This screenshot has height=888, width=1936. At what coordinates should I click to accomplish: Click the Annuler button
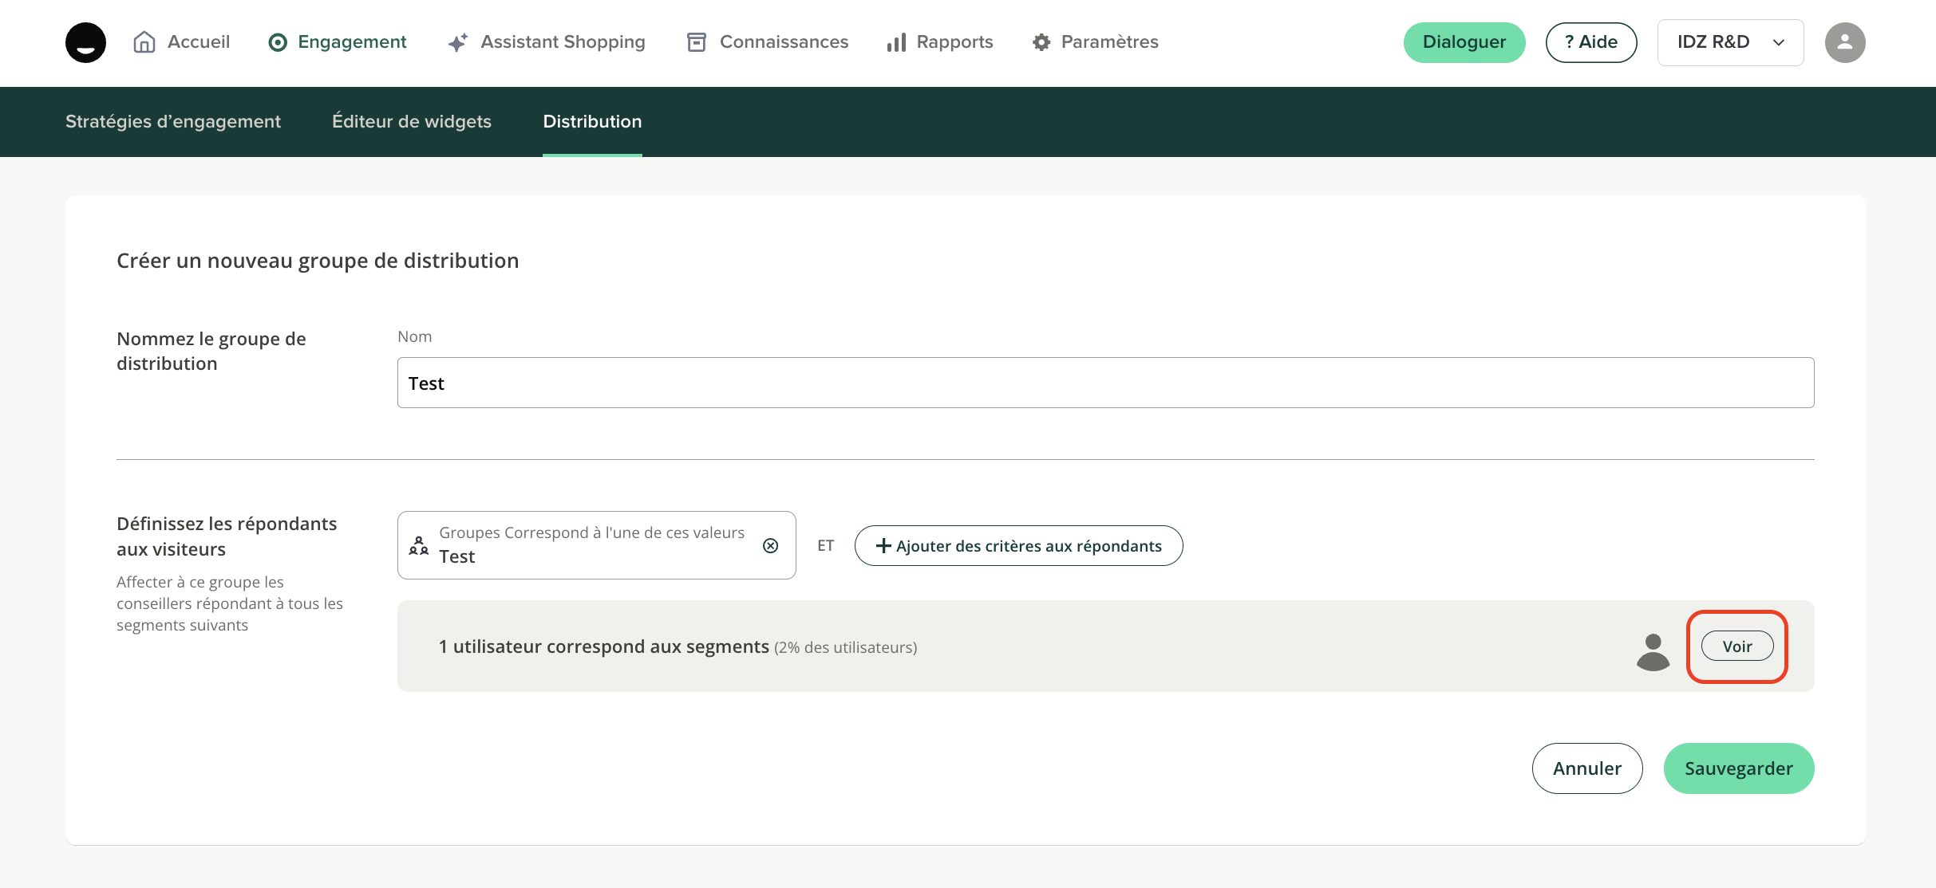1586,768
